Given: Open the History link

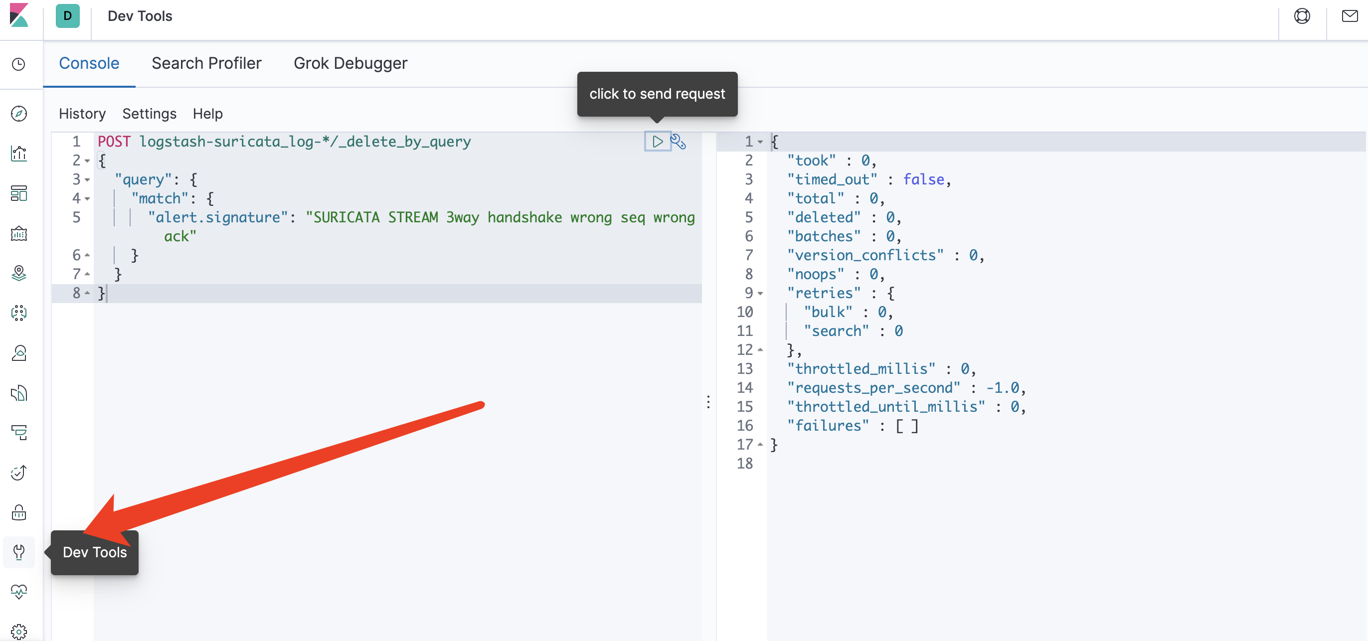Looking at the screenshot, I should [x=82, y=114].
